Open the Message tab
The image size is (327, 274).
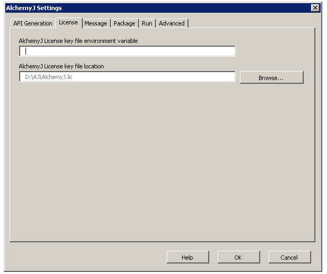96,23
